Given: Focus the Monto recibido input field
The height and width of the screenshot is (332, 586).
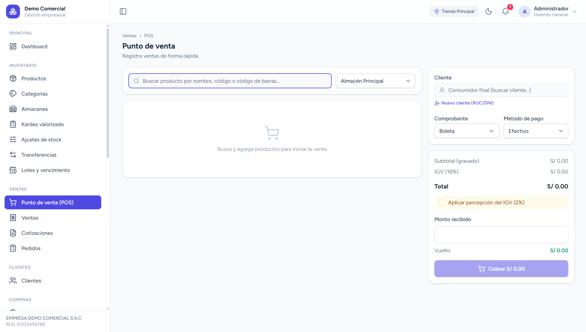Looking at the screenshot, I should (501, 235).
